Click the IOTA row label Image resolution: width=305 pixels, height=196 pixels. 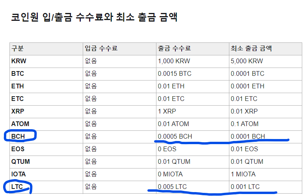pos(19,174)
